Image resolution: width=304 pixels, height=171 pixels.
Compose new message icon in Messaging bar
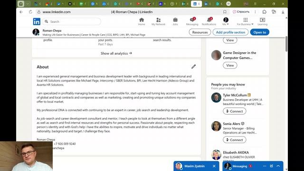(271, 166)
